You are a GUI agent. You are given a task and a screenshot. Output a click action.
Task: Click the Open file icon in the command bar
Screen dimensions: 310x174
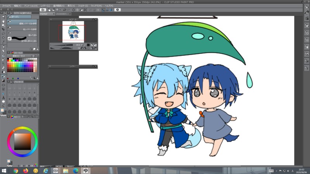[x=53, y=10]
